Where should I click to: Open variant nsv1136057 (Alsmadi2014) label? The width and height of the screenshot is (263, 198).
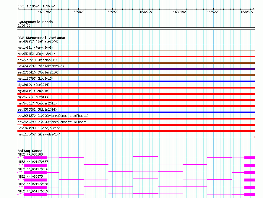point(39,134)
